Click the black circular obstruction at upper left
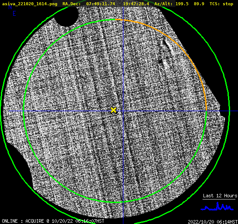Image resolution: width=238 pixels, height=224 pixels. pos(66,16)
